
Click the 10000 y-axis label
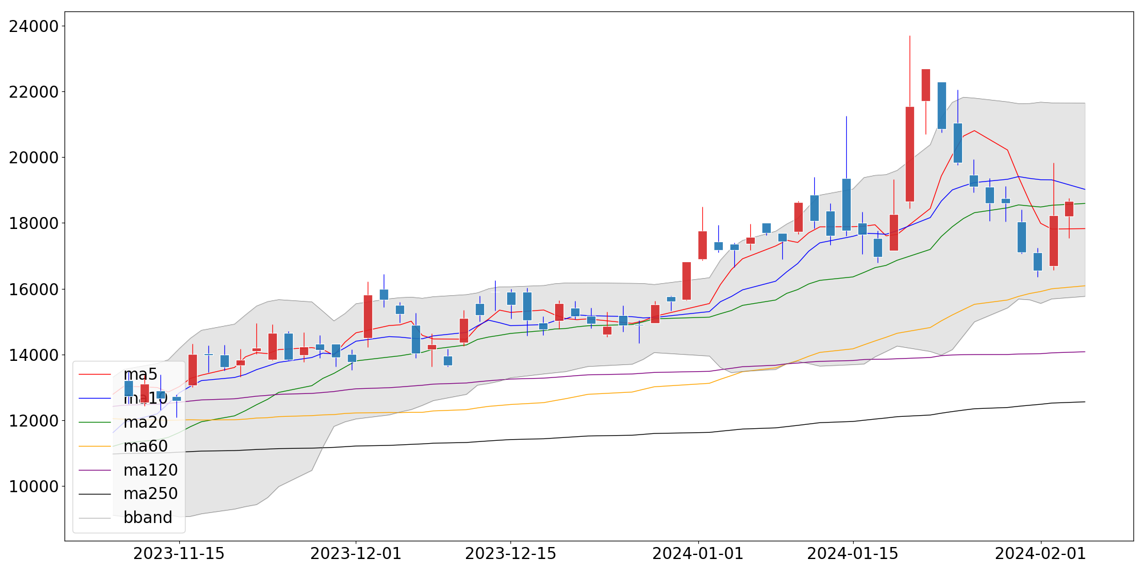(x=34, y=486)
